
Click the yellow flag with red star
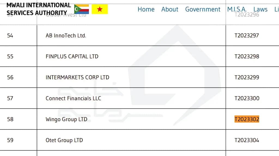coord(100,9)
